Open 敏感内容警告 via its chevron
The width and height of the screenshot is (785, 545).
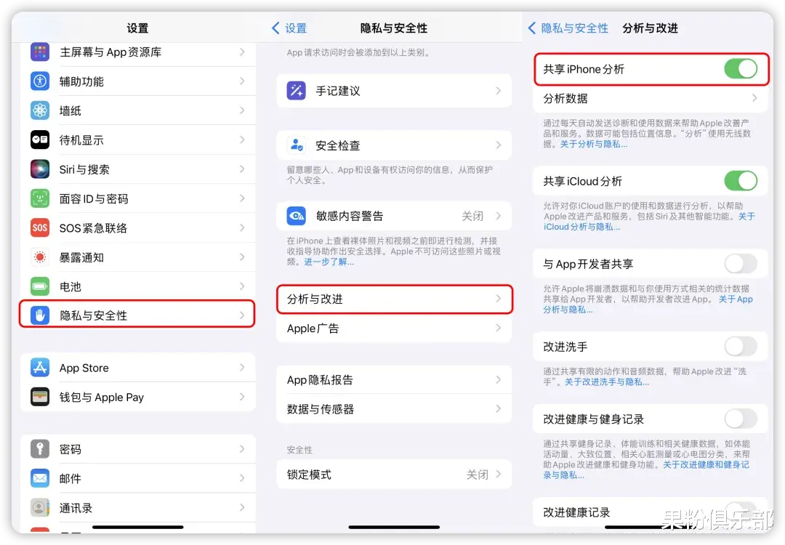click(x=498, y=216)
